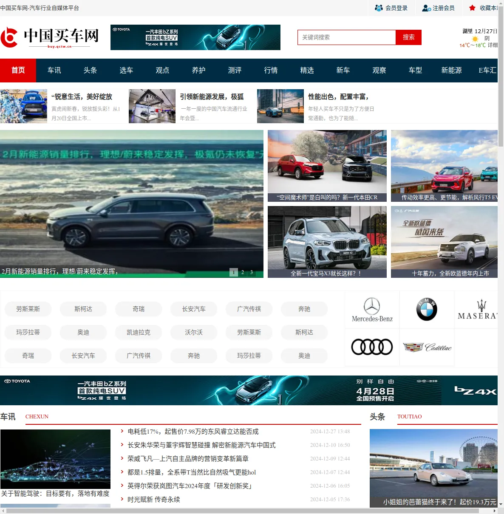The height and width of the screenshot is (514, 504).
Task: Select the first-row 劳斯莱斯 tag
Action: pyautogui.click(x=28, y=309)
